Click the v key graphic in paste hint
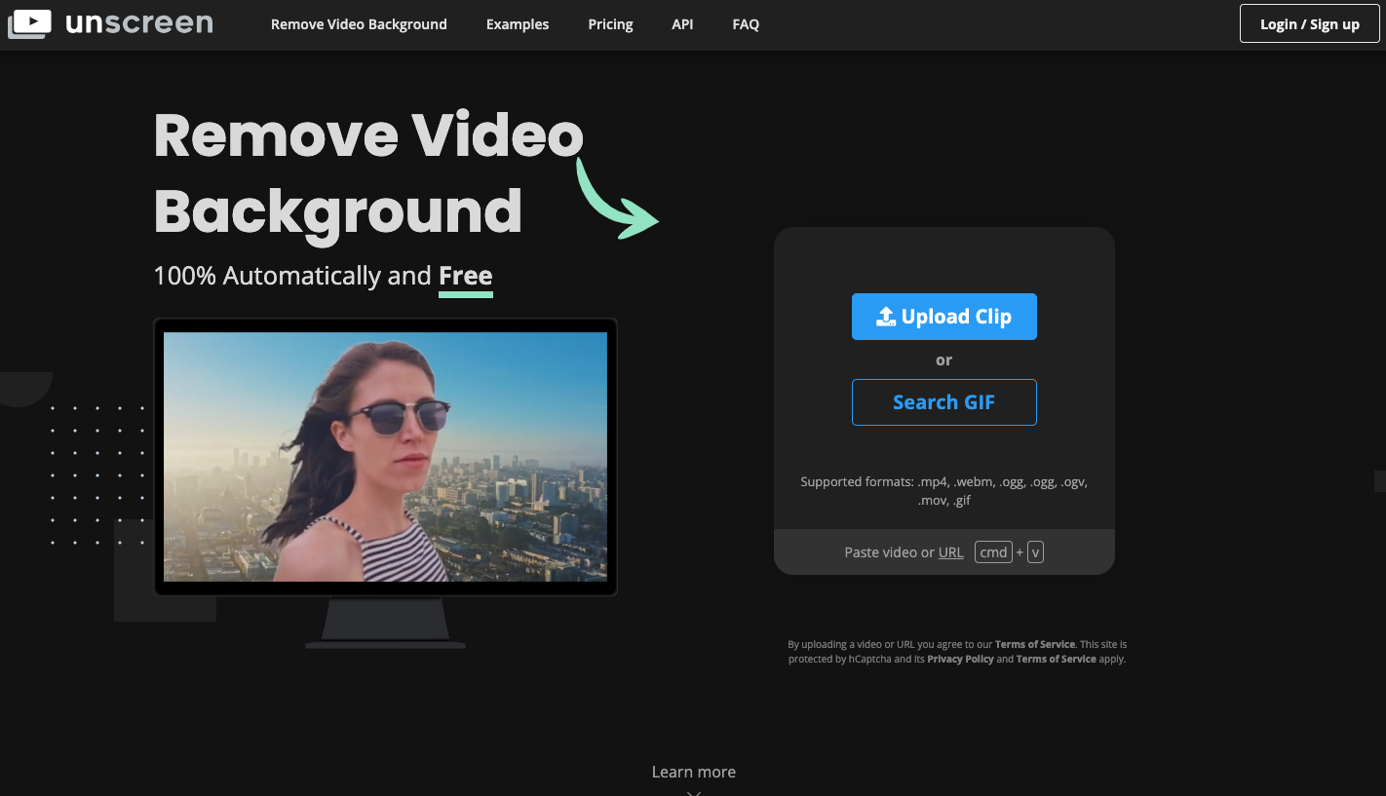 1035,551
